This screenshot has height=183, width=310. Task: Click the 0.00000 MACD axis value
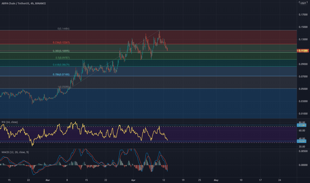point(303,165)
